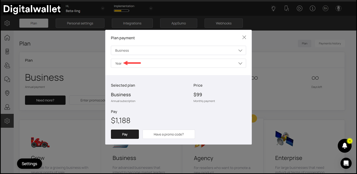The width and height of the screenshot is (357, 174).
Task: Open the chat bubbles sidebar icon
Action: pos(7,79)
